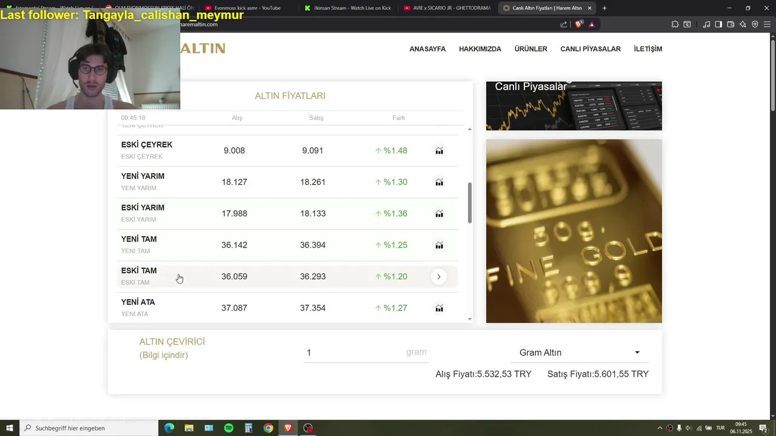The height and width of the screenshot is (436, 776).
Task: Open chart icon for YENİ YARIM row
Action: coord(439,182)
